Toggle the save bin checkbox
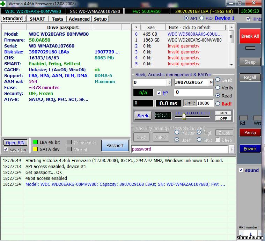Screen dimensions: 265x241 6,149
